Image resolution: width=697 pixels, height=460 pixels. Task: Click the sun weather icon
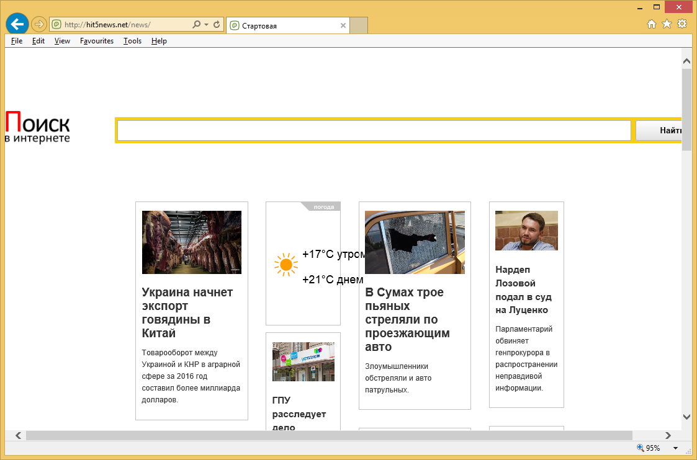coord(286,265)
